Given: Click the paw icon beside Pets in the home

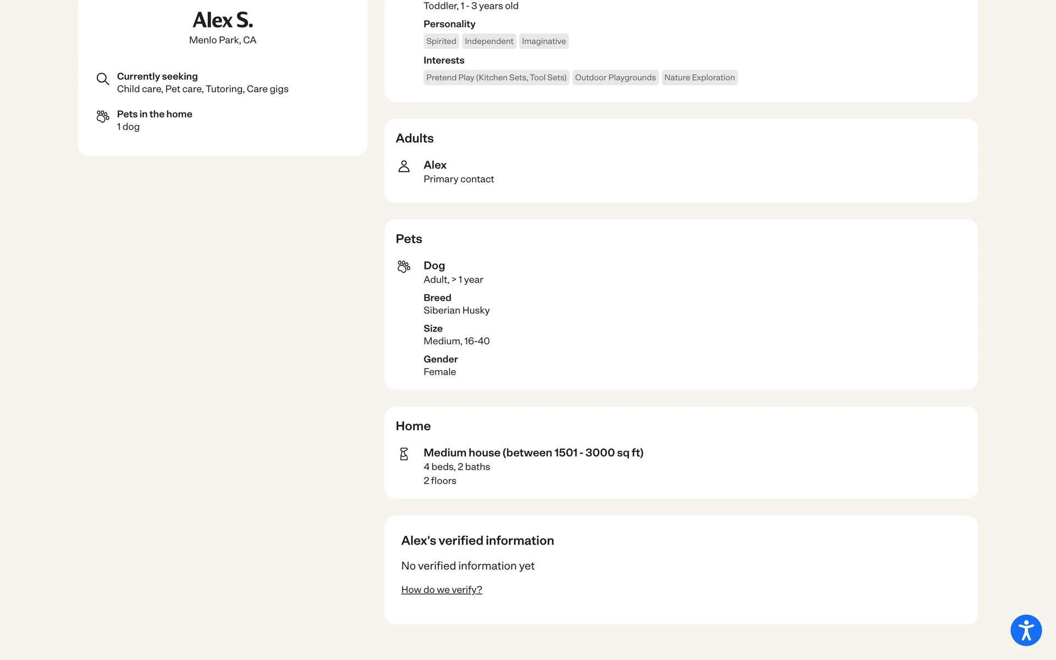Looking at the screenshot, I should pyautogui.click(x=103, y=117).
